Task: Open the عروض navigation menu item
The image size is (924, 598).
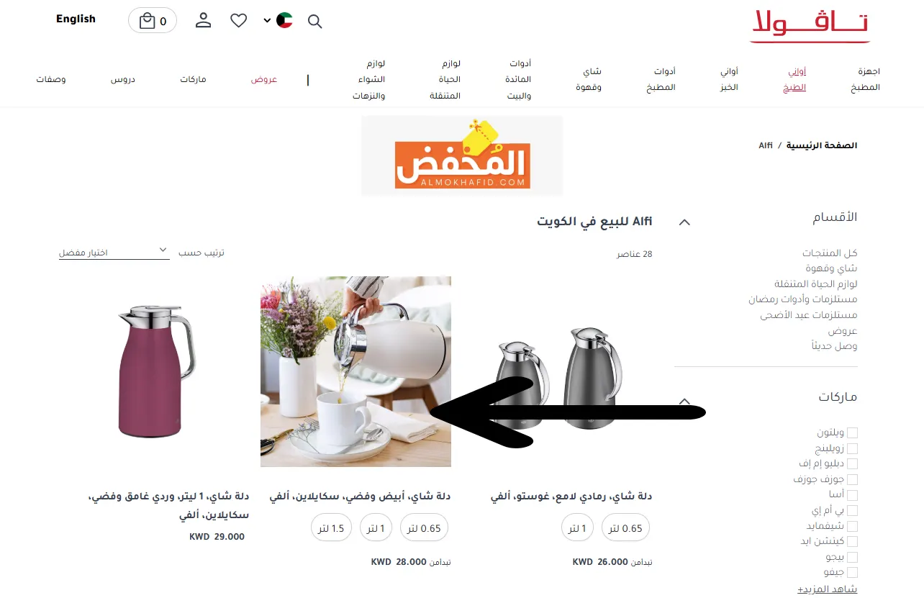Action: click(x=264, y=79)
